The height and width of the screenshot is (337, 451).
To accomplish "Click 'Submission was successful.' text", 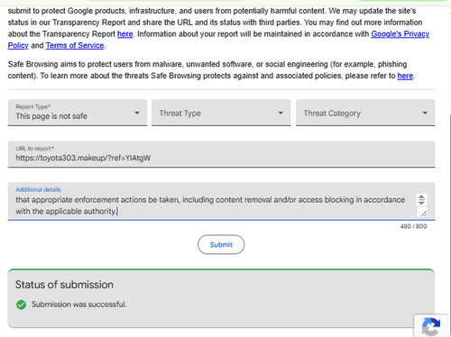I will tap(79, 305).
